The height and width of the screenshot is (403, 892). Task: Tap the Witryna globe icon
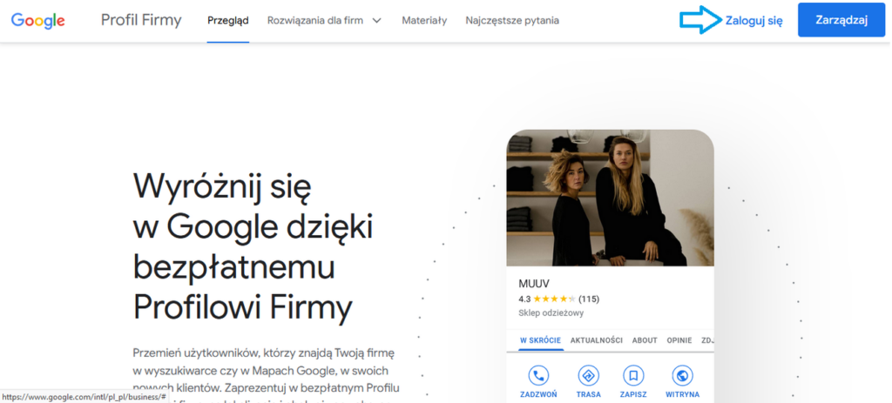click(x=682, y=375)
